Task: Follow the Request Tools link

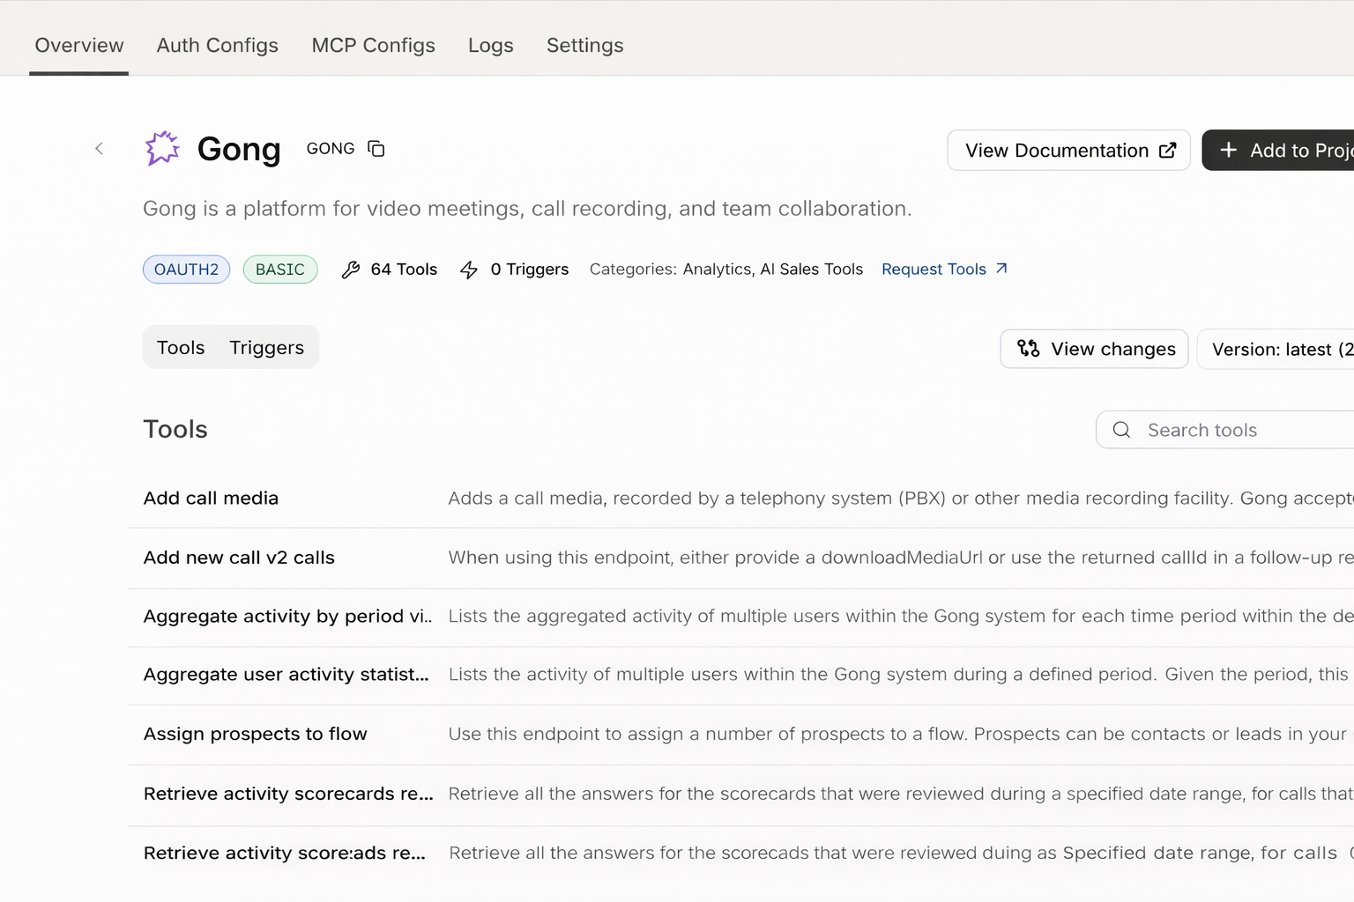Action: tap(934, 270)
